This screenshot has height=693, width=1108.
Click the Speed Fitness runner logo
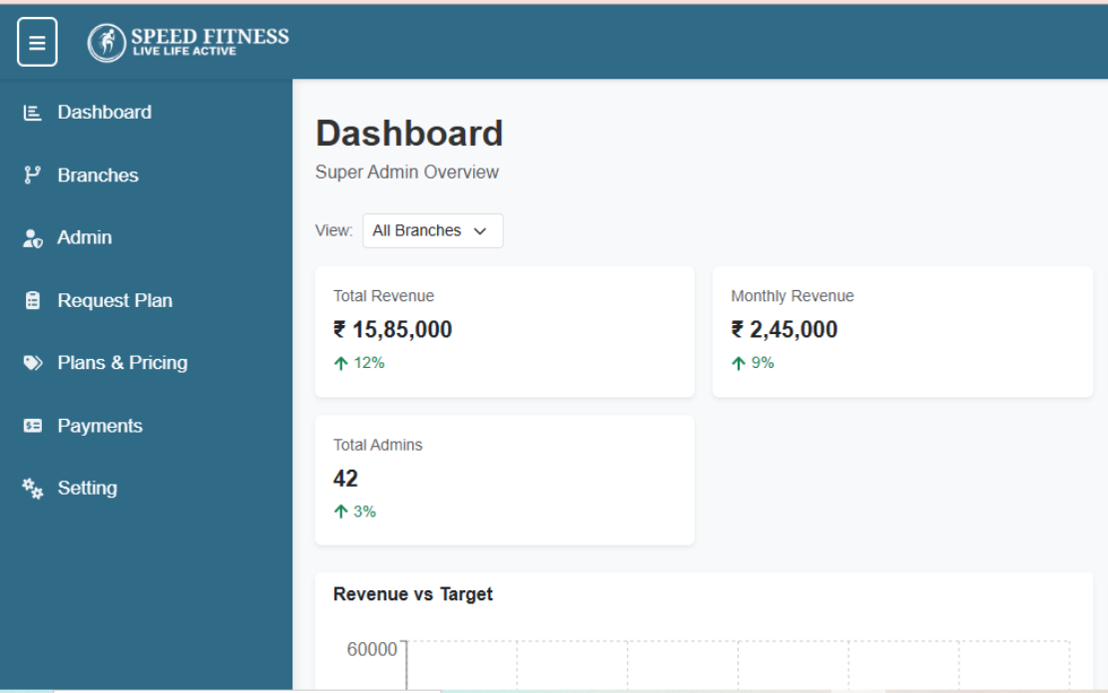click(106, 42)
